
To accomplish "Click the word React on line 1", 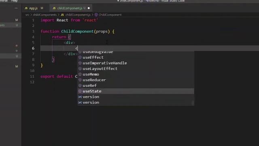I will click(x=62, y=20).
